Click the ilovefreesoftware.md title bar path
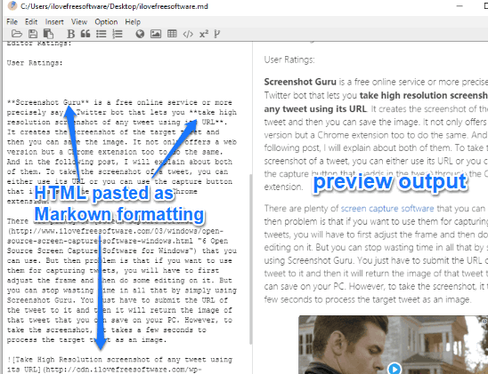Screen dimensions: 488x374 pos(114,6)
